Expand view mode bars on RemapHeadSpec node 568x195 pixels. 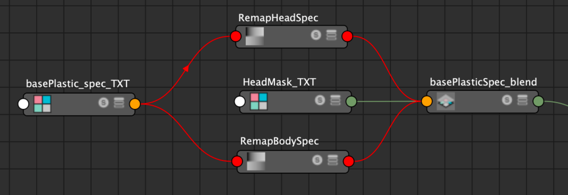pyautogui.click(x=331, y=35)
